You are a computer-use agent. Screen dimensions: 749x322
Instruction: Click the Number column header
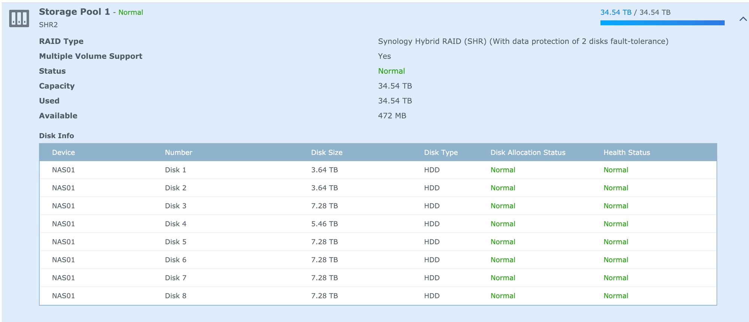[179, 153]
